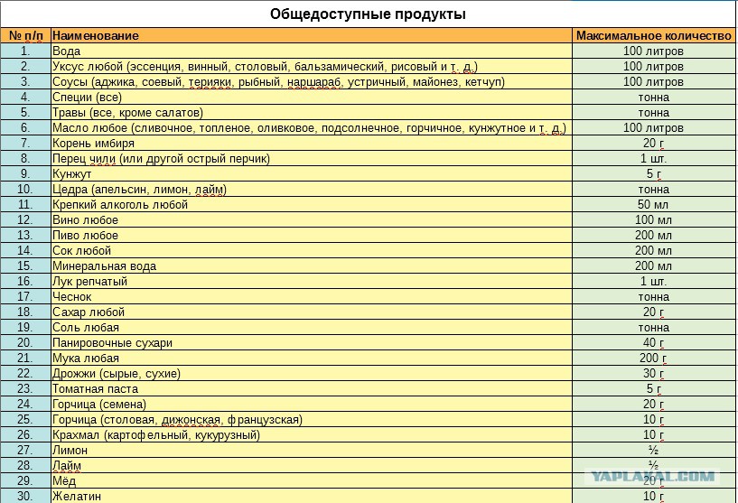Click the cell 'Лимон'
The width and height of the screenshot is (738, 503).
click(312, 450)
